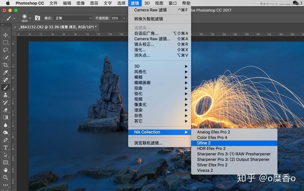Choose 浏览联机滤镜...

pos(160,143)
